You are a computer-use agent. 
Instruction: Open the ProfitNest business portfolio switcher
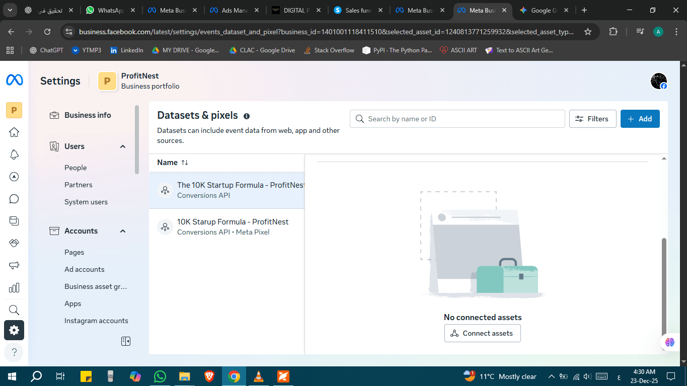pyautogui.click(x=139, y=81)
